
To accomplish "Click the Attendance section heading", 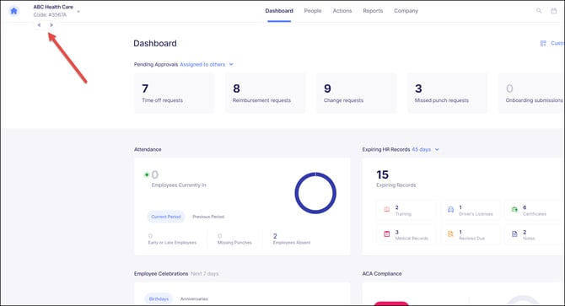I will (148, 149).
